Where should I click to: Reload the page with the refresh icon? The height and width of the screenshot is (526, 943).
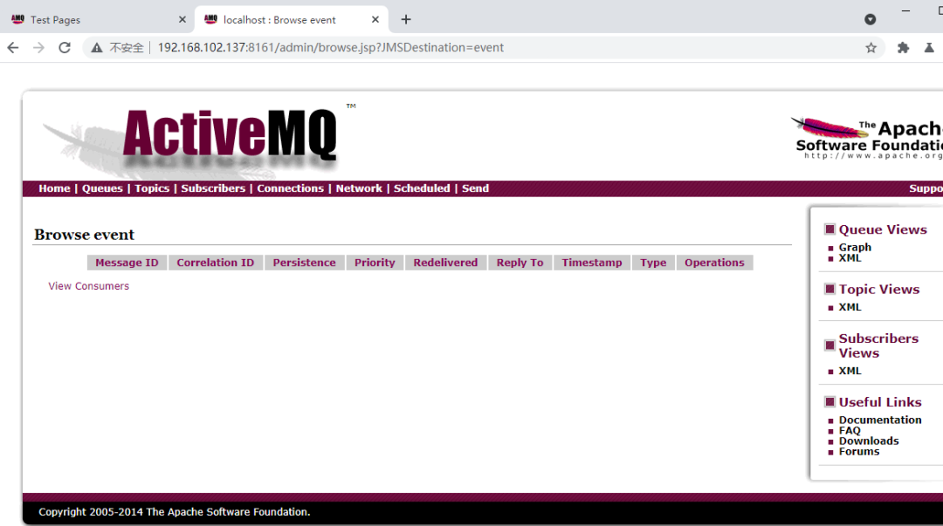[x=65, y=47]
